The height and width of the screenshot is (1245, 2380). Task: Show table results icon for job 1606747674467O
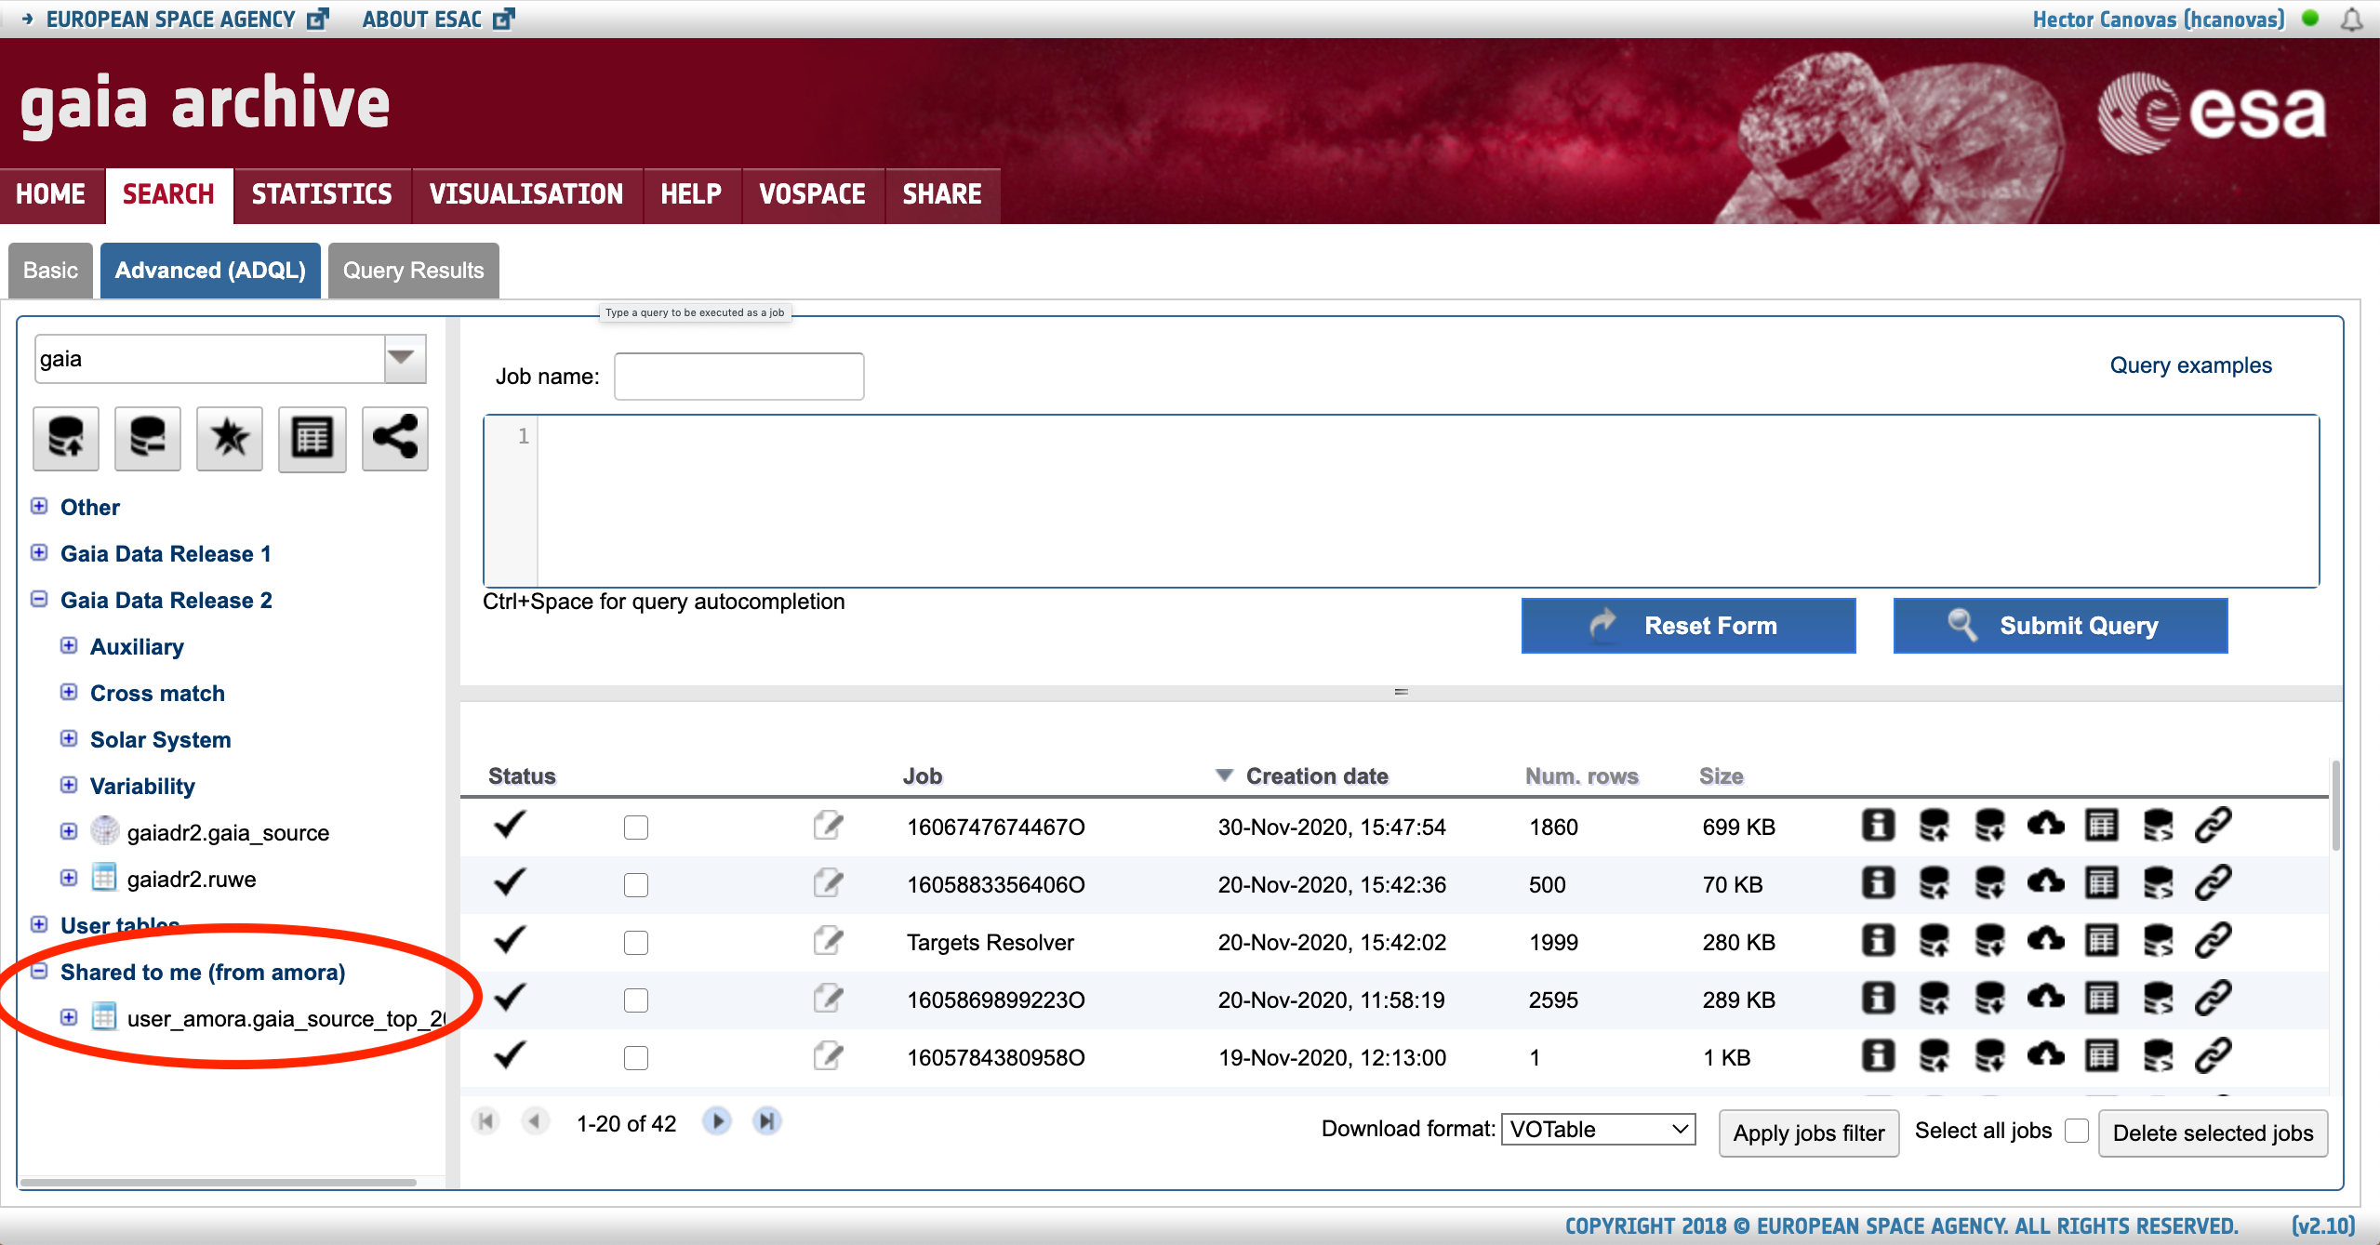pos(2101,826)
